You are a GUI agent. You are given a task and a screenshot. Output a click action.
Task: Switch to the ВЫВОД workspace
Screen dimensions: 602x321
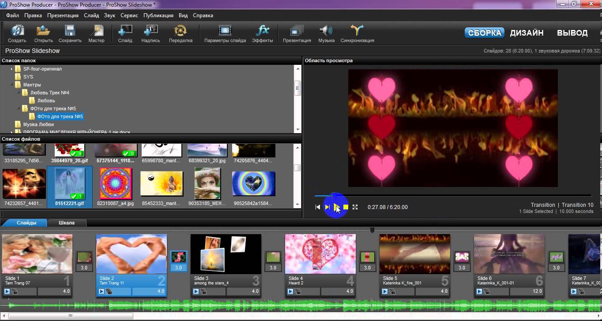click(x=572, y=33)
